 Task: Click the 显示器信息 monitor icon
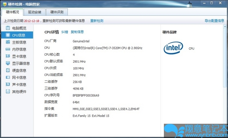pyautogui.click(x=8, y=63)
